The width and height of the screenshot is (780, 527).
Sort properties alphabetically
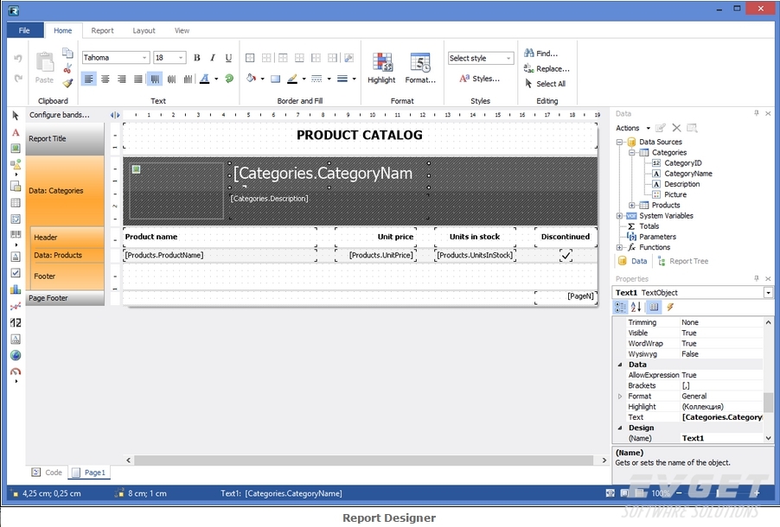point(636,308)
